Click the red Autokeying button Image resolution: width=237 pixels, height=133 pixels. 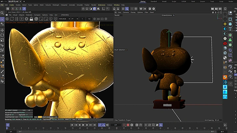128,125
